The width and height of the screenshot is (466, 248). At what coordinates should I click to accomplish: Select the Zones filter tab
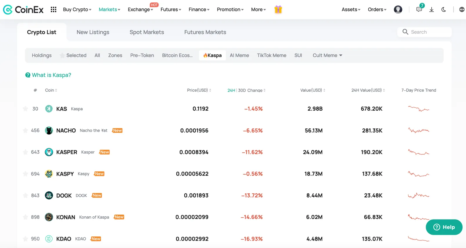pos(115,55)
